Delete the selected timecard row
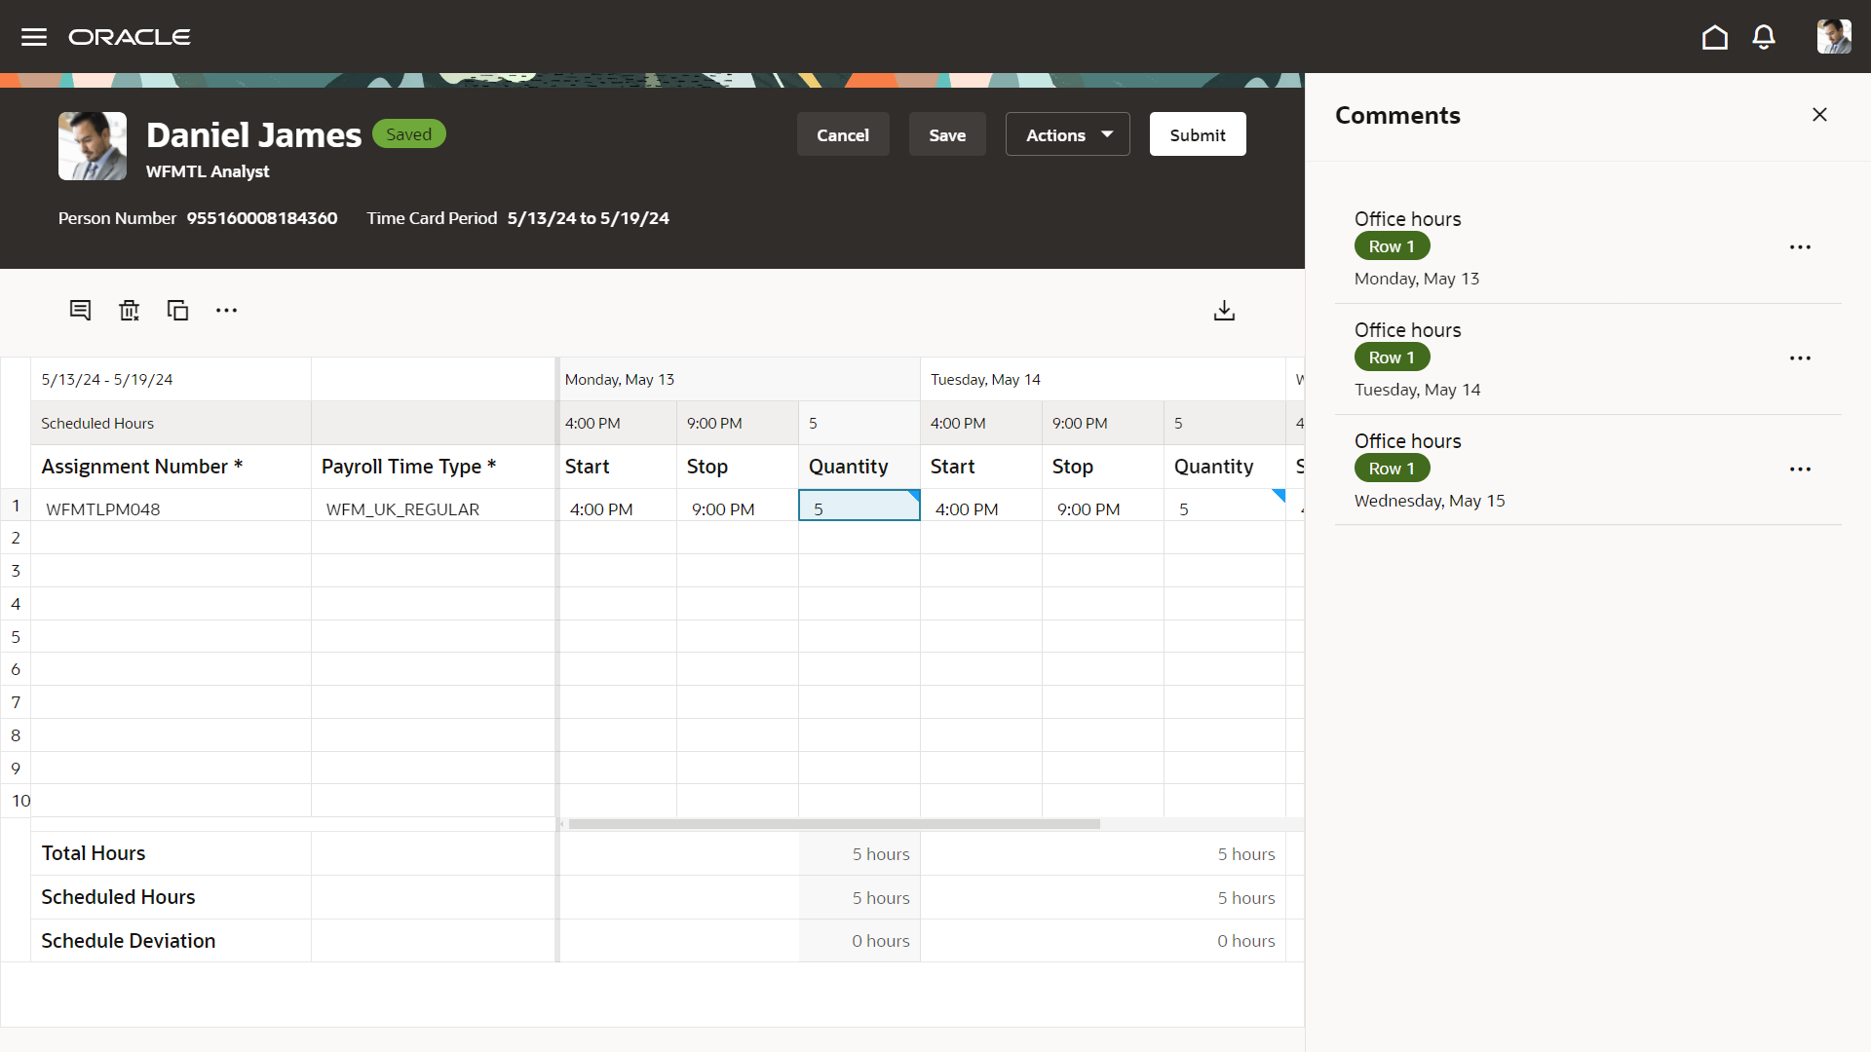 [129, 310]
